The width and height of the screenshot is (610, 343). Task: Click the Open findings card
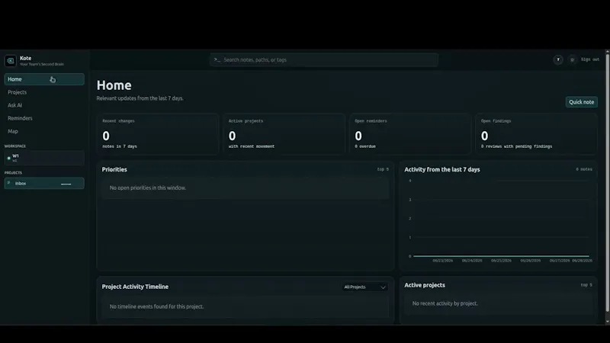[536, 134]
